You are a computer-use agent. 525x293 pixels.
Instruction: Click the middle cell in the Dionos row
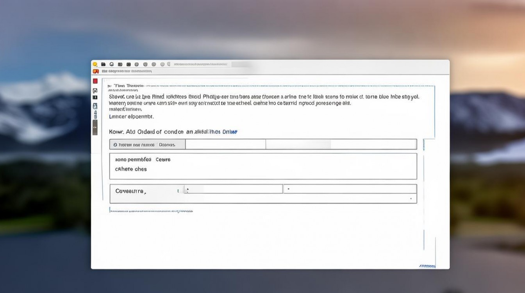225,145
